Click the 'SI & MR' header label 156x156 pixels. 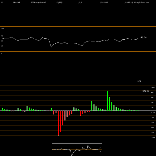(17, 2)
